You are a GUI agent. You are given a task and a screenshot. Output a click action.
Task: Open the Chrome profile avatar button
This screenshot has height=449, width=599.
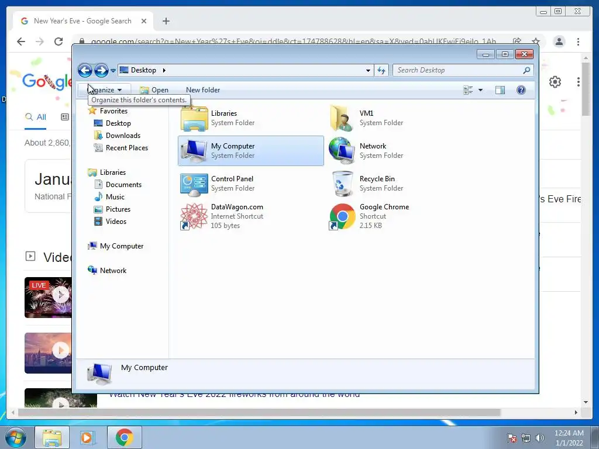559,42
